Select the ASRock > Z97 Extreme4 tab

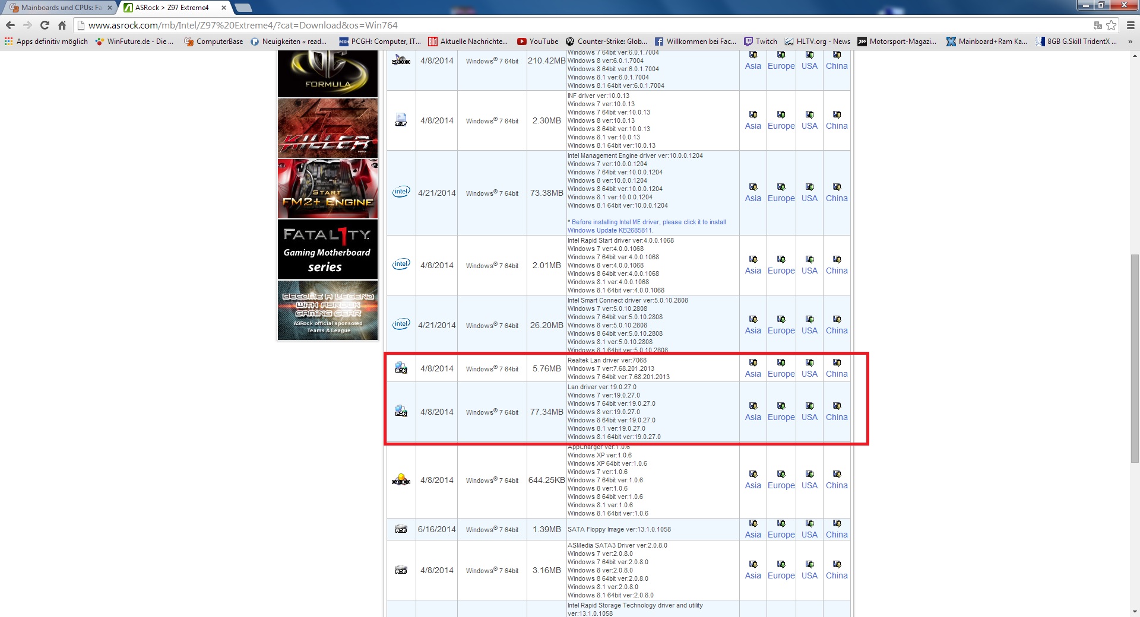172,8
